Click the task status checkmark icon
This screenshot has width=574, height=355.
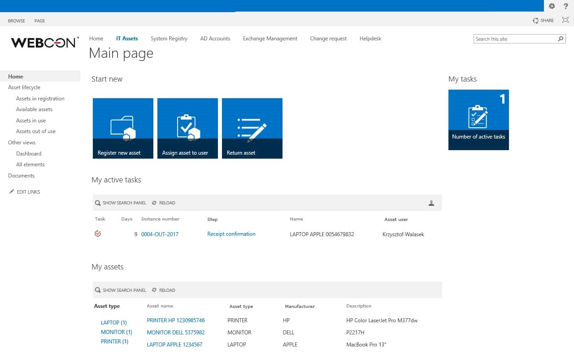[97, 233]
